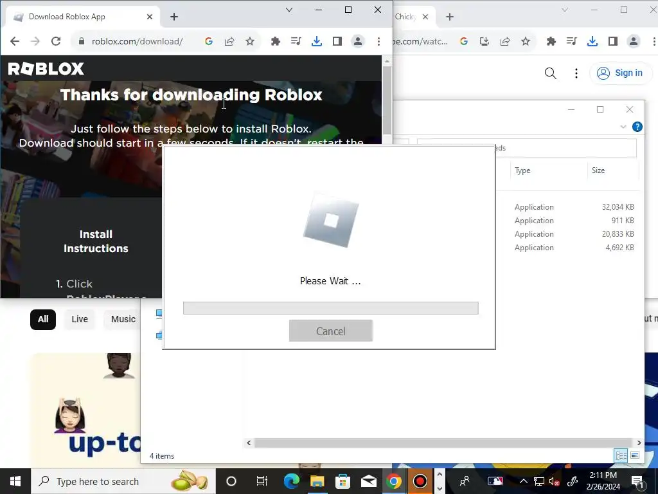Reload the Roblox download page
This screenshot has height=494, width=658.
click(56, 41)
